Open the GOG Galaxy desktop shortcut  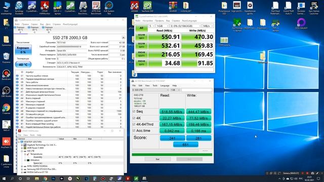click(301, 24)
